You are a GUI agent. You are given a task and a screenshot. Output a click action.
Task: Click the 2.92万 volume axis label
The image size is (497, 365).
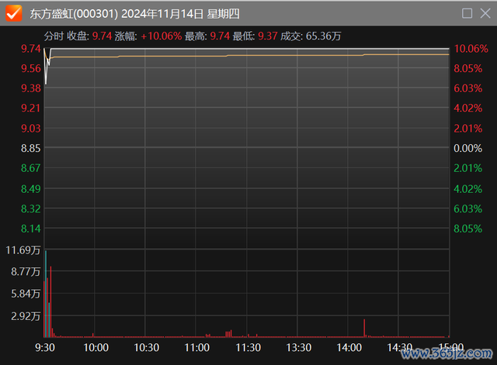(26, 316)
